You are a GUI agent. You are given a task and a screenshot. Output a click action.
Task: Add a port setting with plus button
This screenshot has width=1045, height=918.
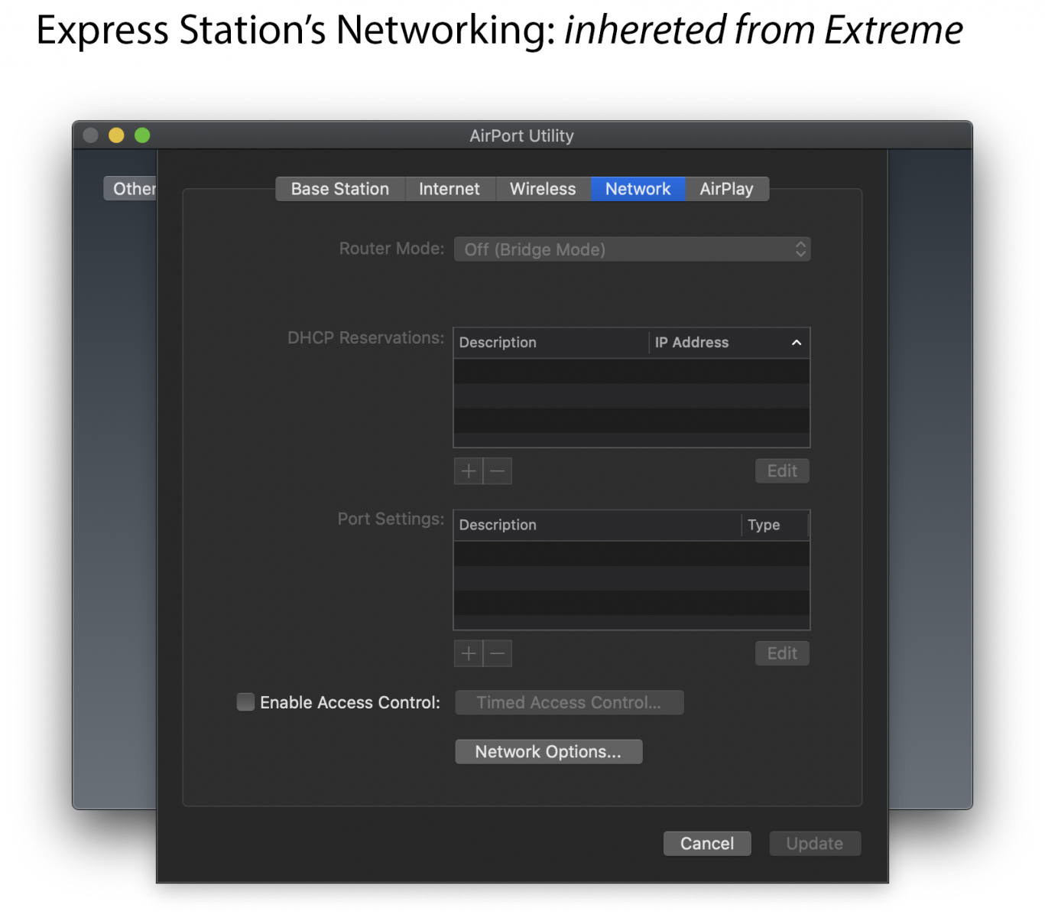pos(469,653)
